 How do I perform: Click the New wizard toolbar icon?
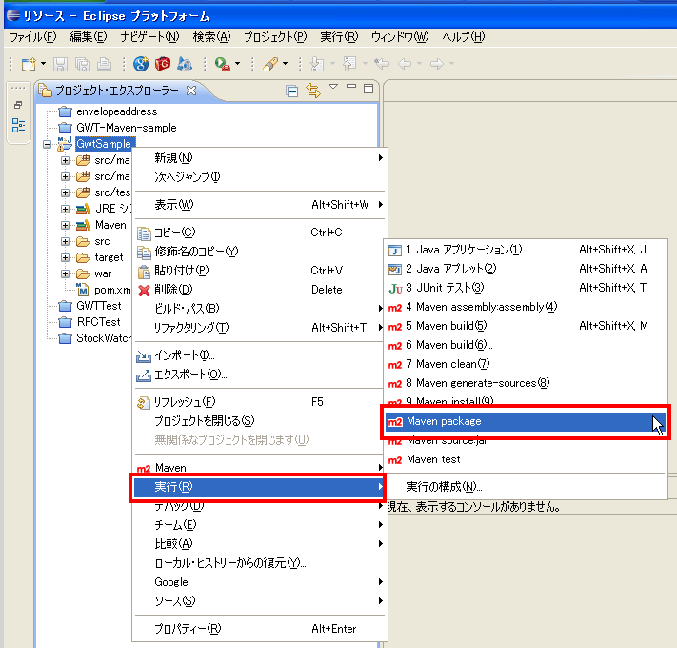coord(29,64)
